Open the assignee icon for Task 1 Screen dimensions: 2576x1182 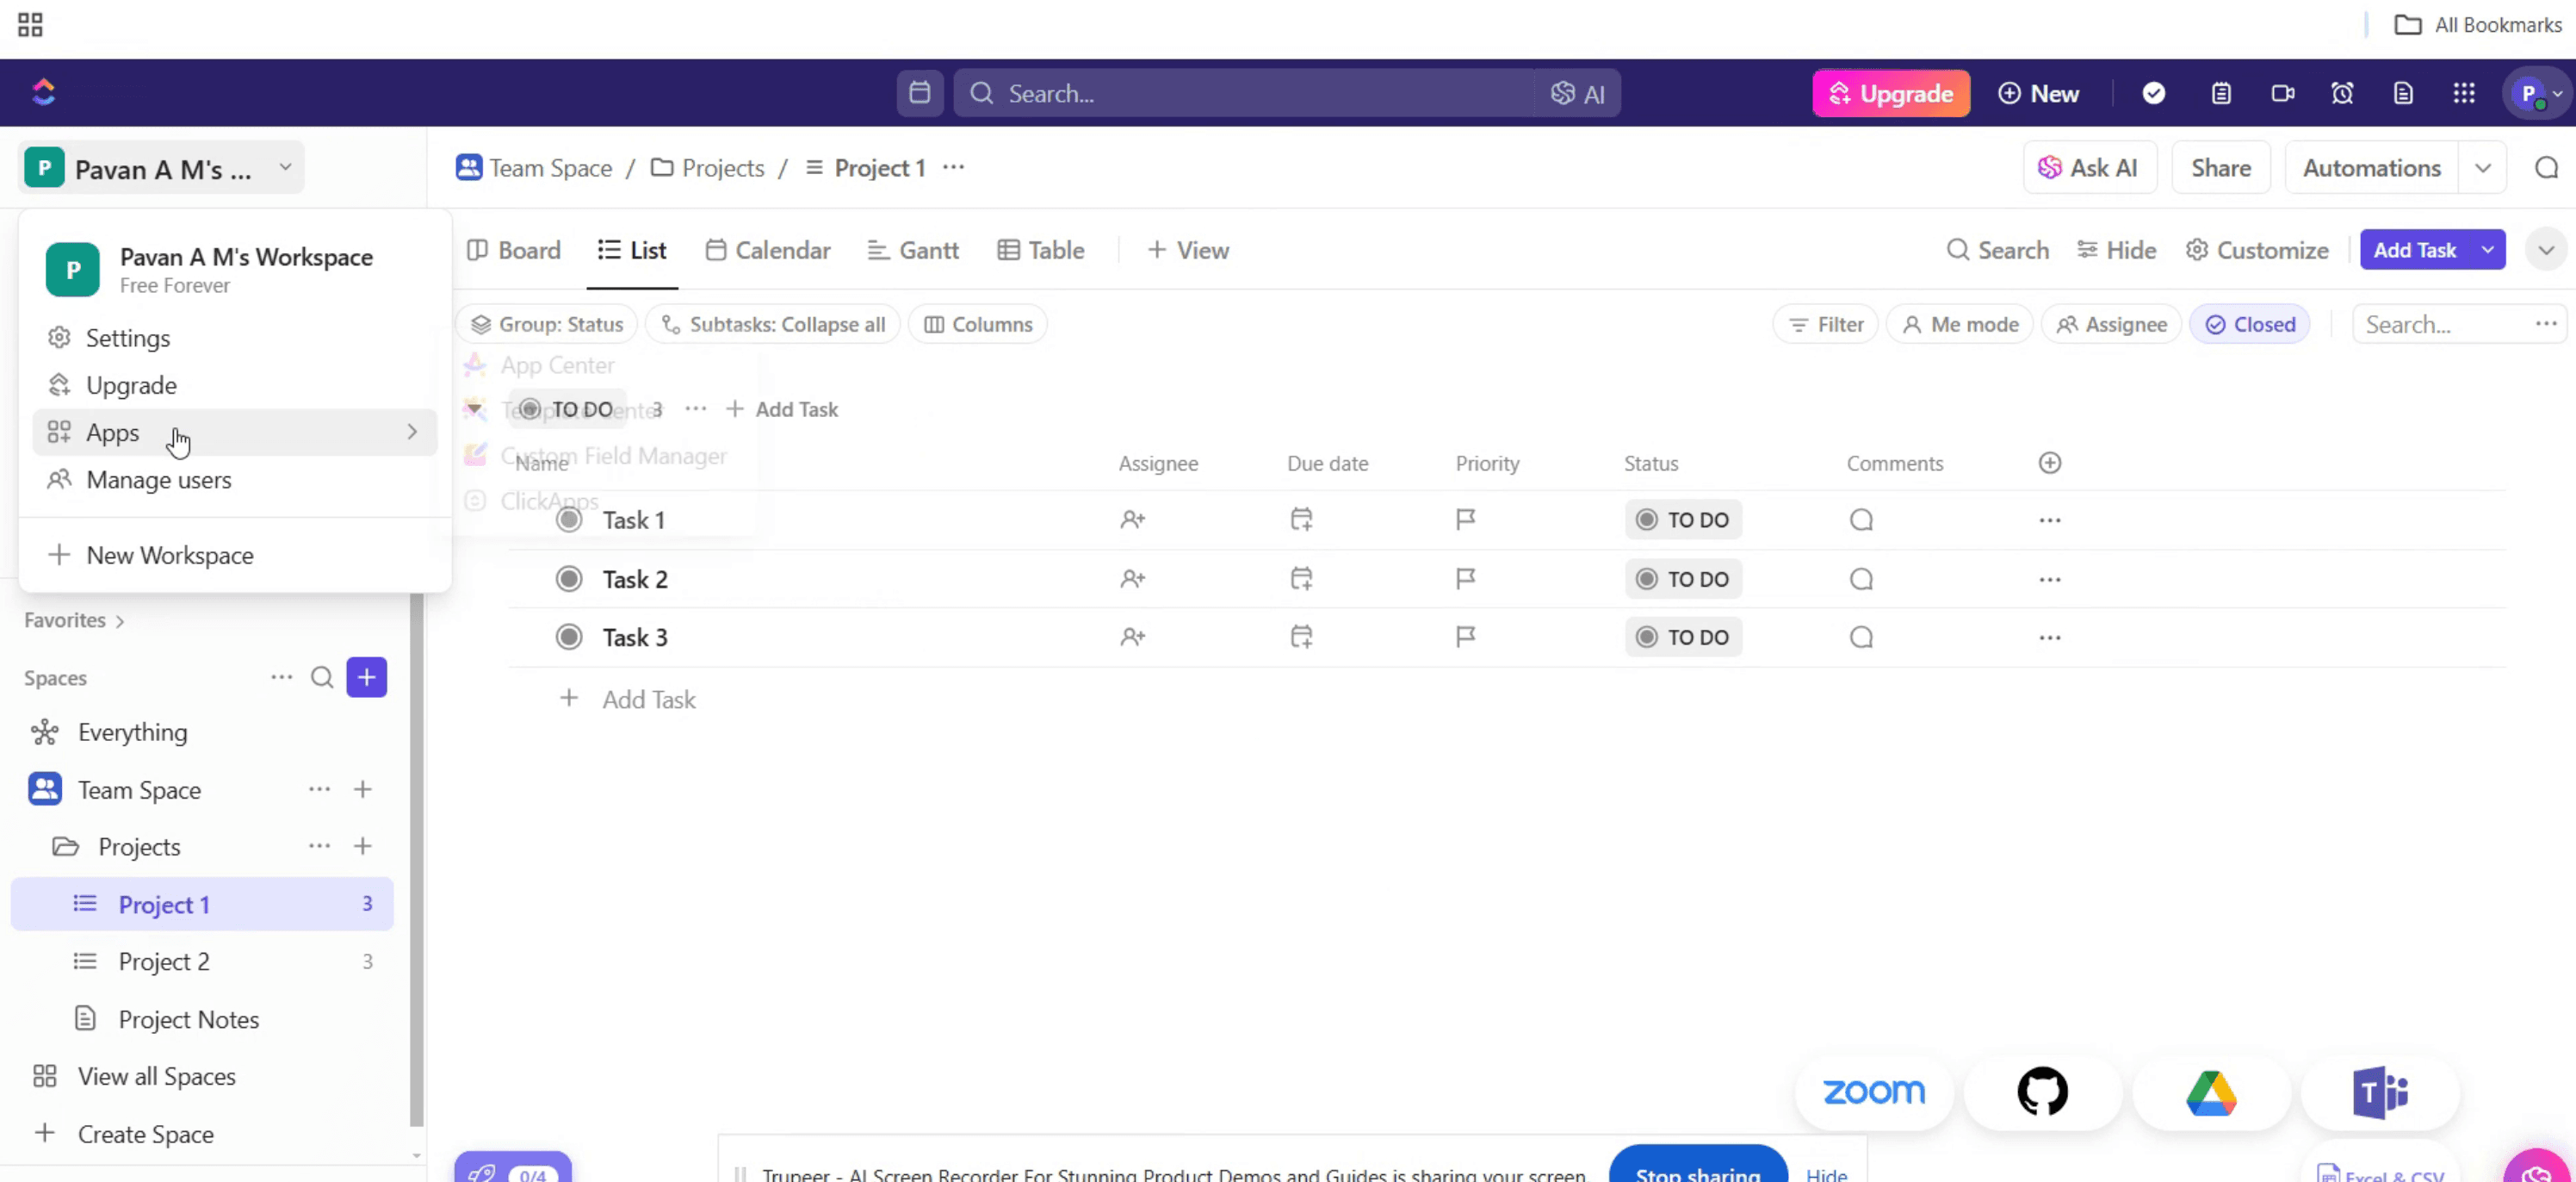pos(1132,519)
